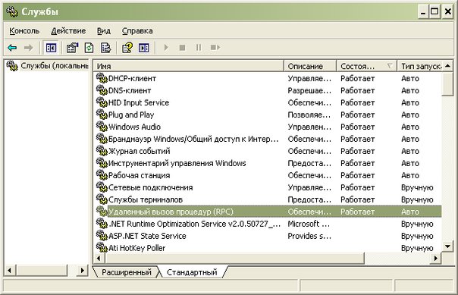The image size is (458, 295).
Task: Open the Вид menu
Action: 104,30
